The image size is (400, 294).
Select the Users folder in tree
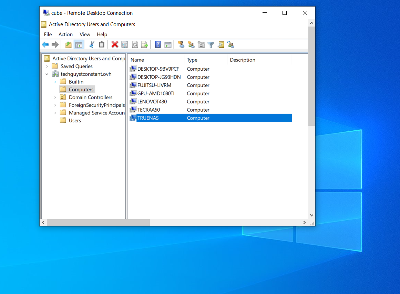pos(75,121)
